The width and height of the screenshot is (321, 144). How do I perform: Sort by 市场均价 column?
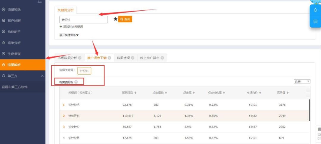click(x=254, y=93)
